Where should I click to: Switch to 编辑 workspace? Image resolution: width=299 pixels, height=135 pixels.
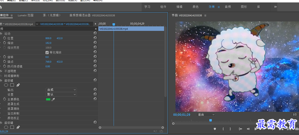179,7
